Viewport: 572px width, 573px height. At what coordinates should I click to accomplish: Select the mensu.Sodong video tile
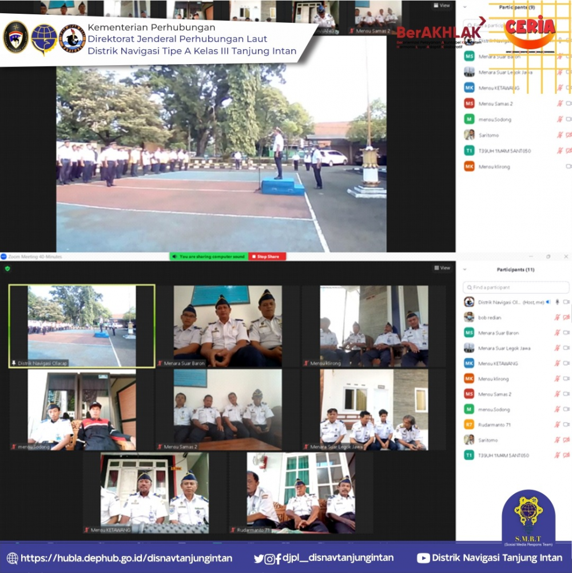82,410
